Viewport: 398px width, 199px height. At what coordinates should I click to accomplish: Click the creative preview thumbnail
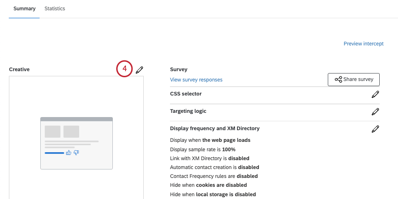pos(76,143)
